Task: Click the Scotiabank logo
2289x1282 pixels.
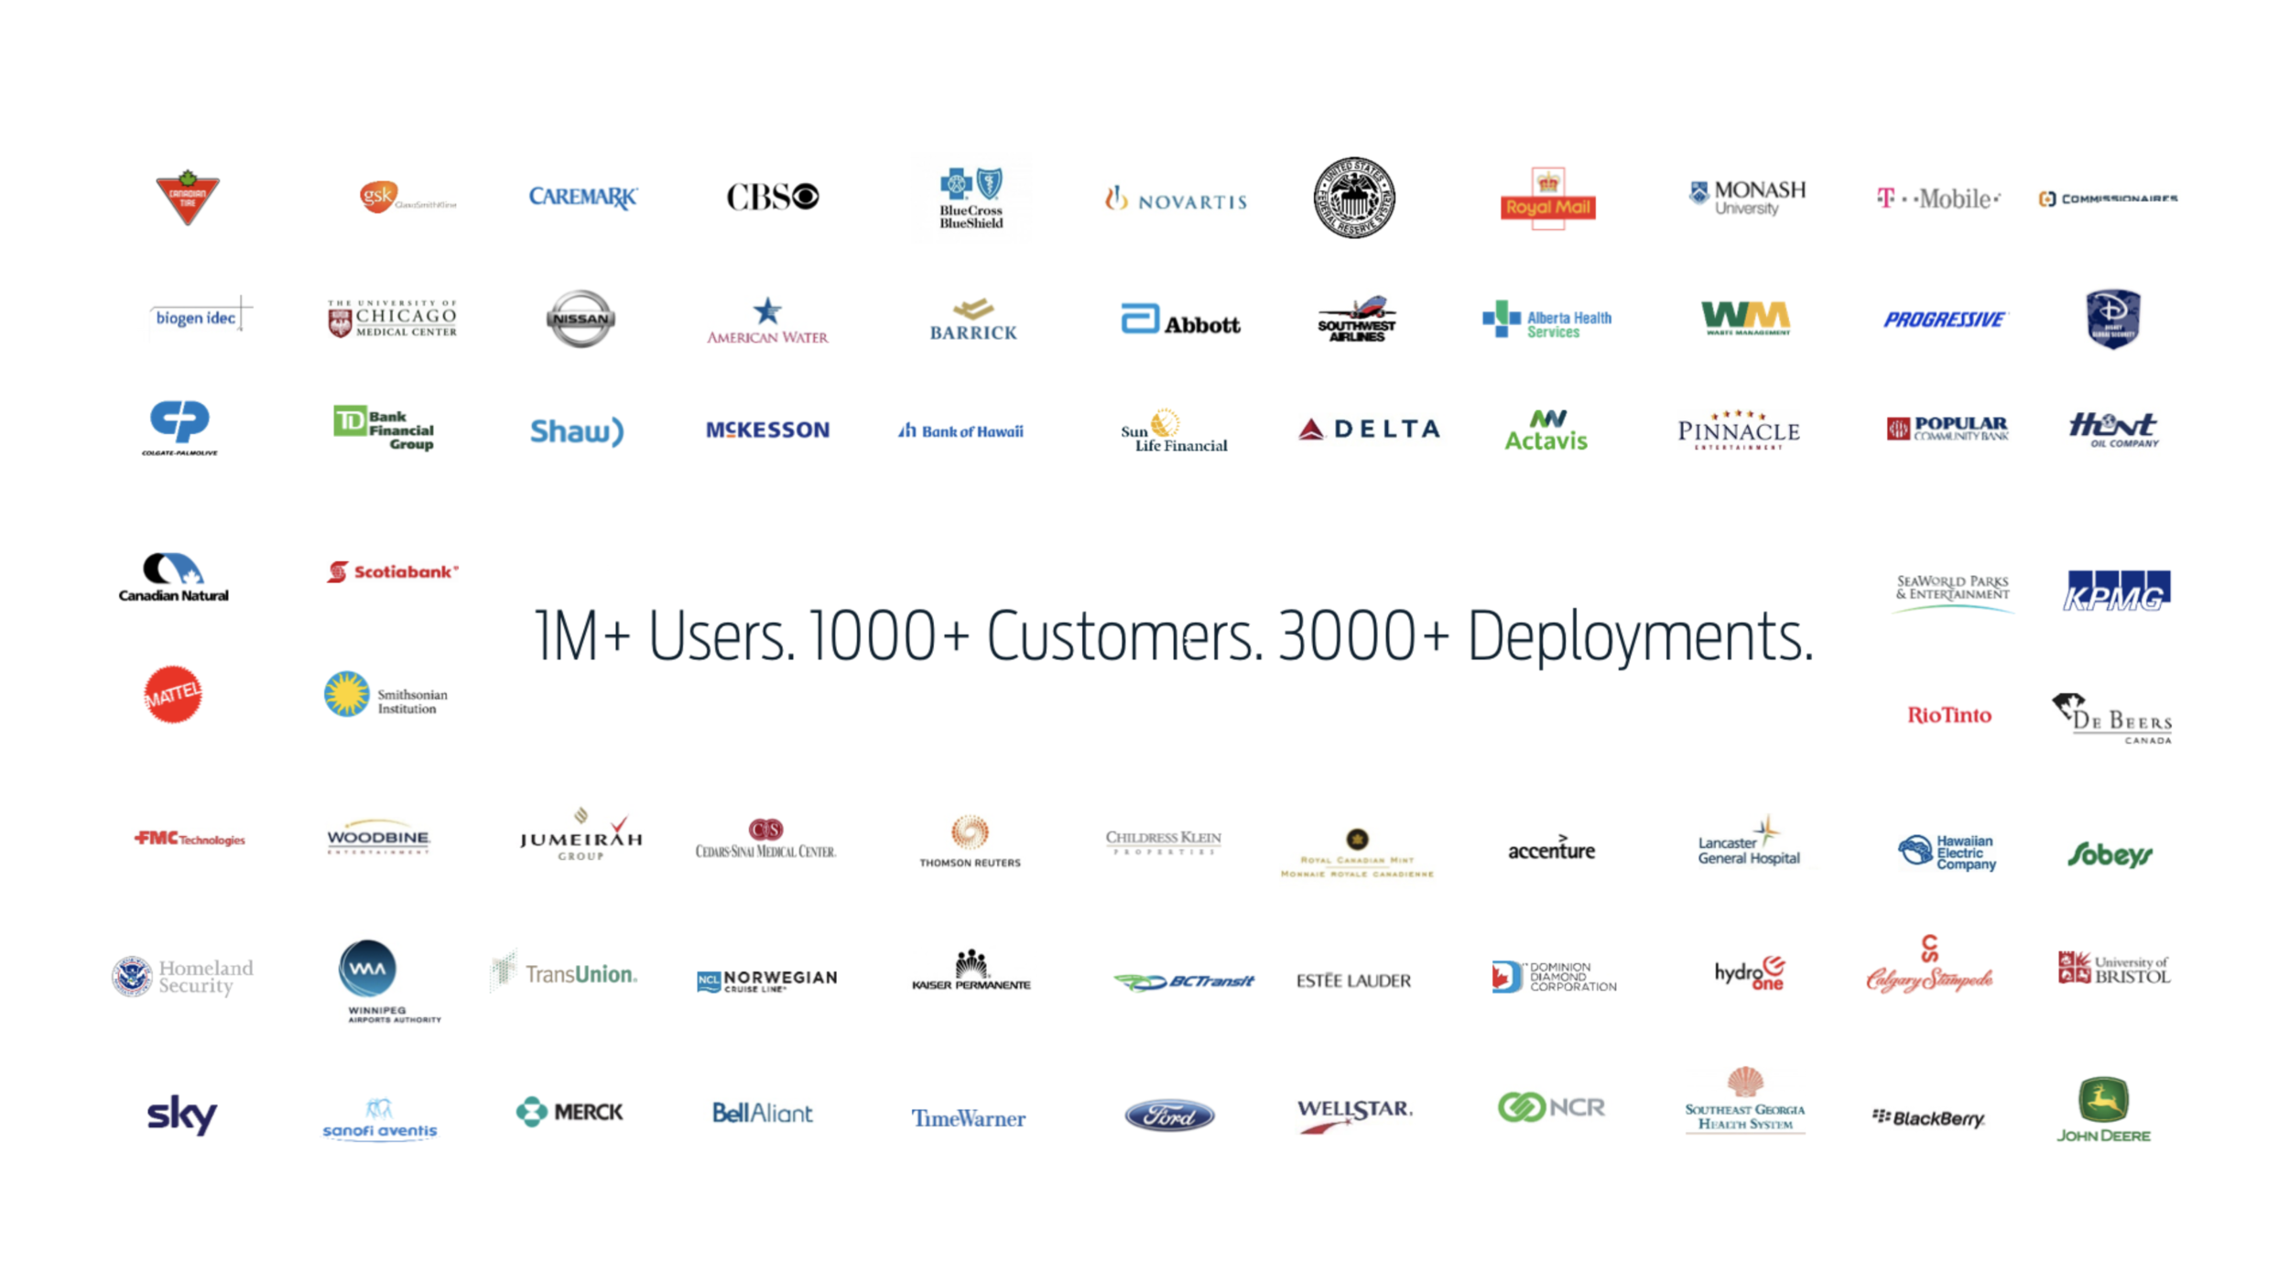Action: pos(392,571)
